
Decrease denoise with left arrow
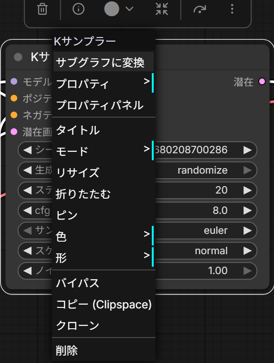click(x=28, y=271)
